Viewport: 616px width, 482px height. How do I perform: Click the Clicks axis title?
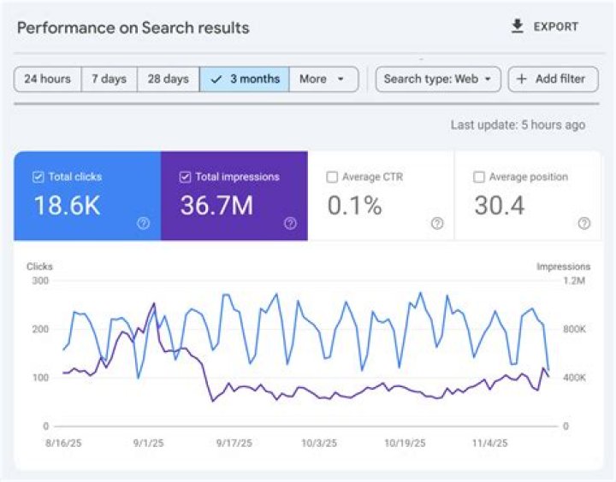(39, 267)
